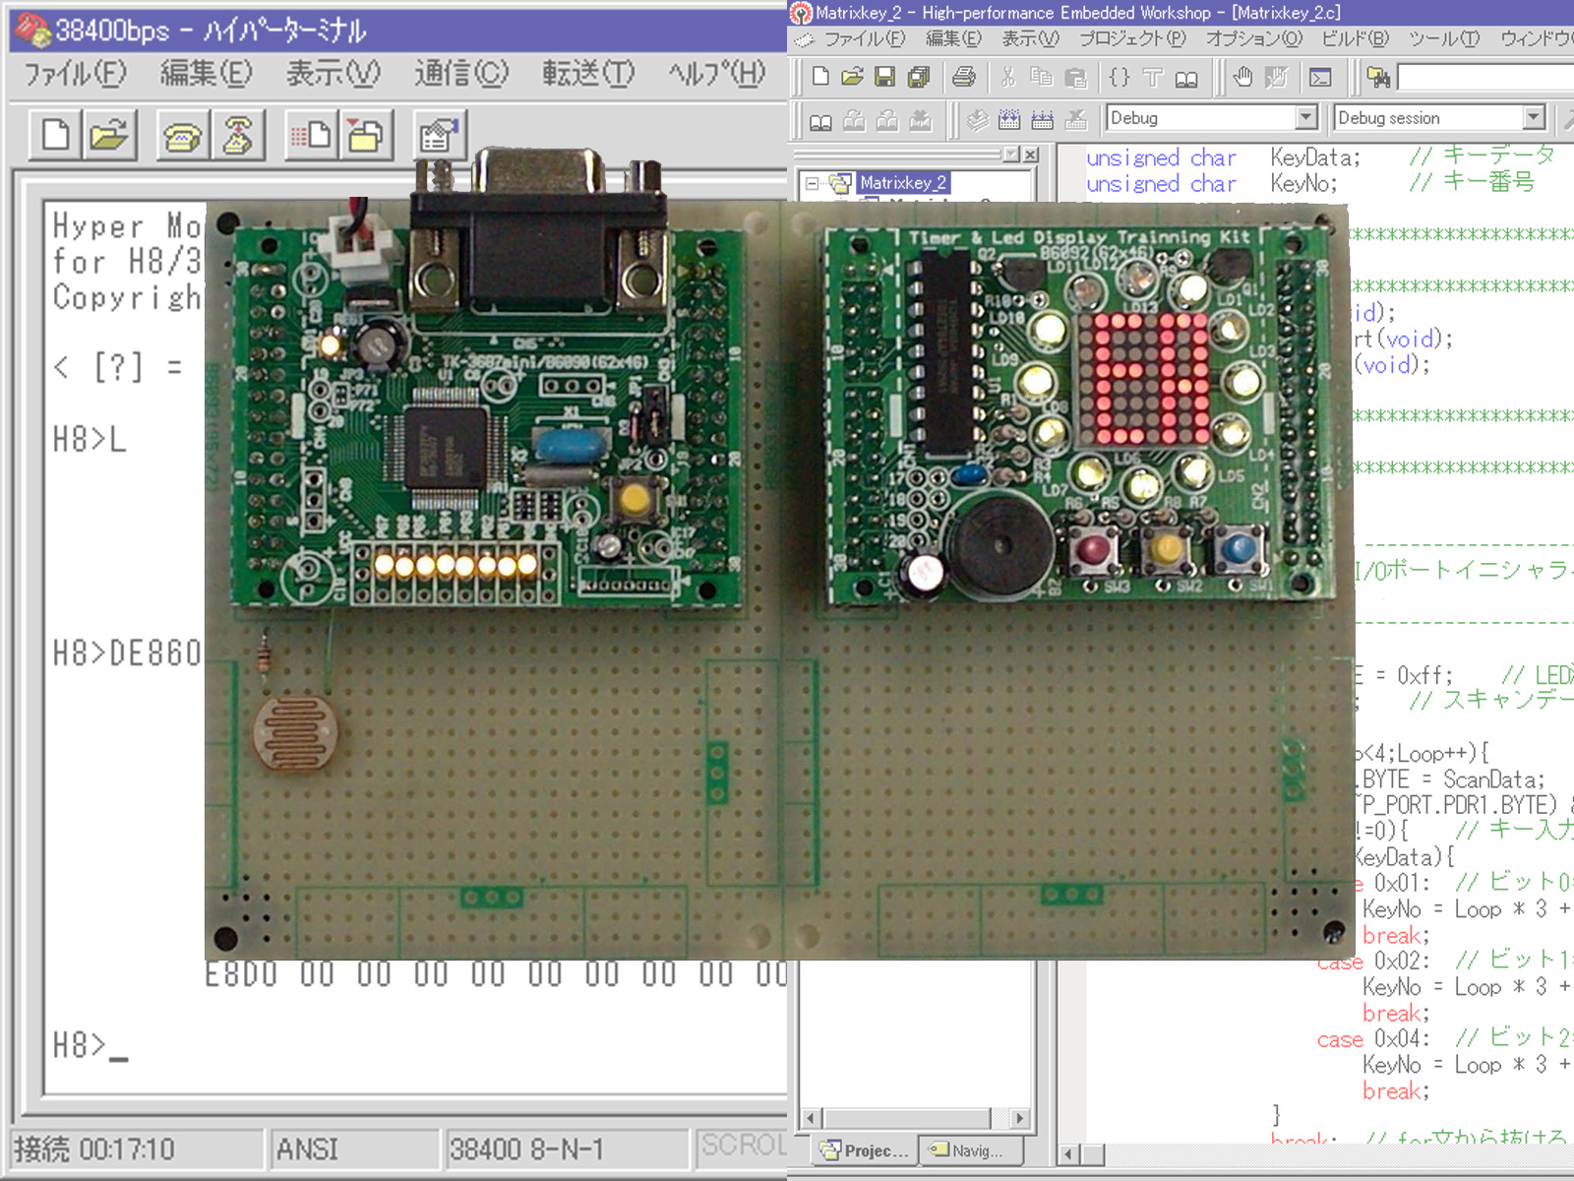Click the Build All icon in HEW
Viewport: 1574px width, 1181px height.
pyautogui.click(x=1042, y=119)
